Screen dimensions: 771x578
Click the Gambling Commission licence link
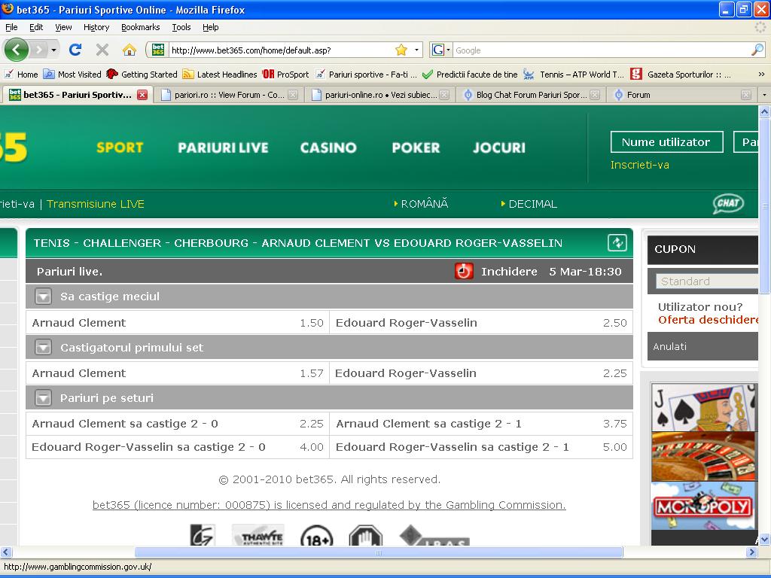click(x=329, y=505)
